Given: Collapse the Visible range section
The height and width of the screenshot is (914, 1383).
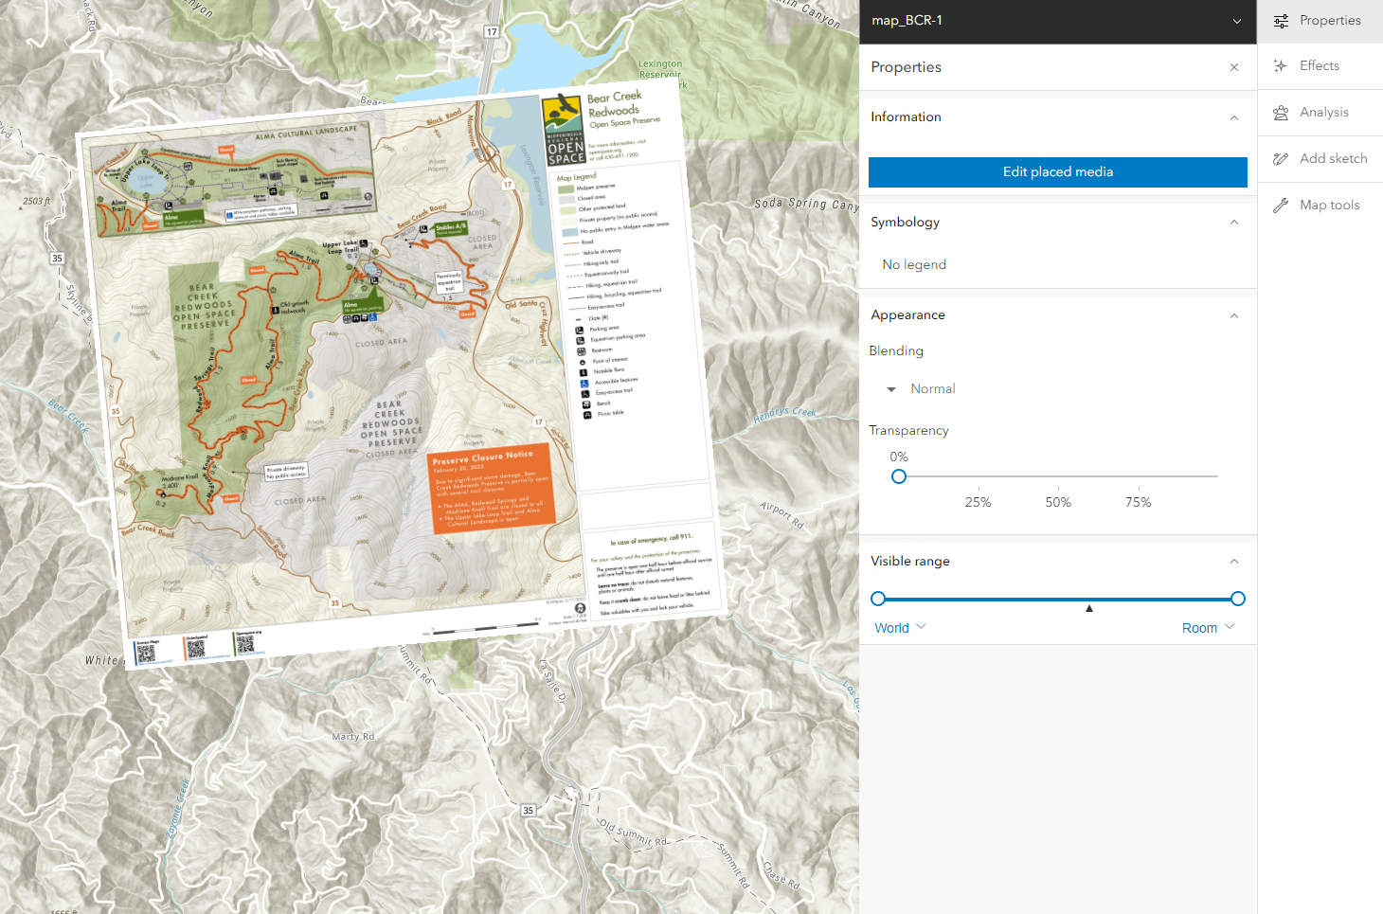Looking at the screenshot, I should click(x=1234, y=561).
